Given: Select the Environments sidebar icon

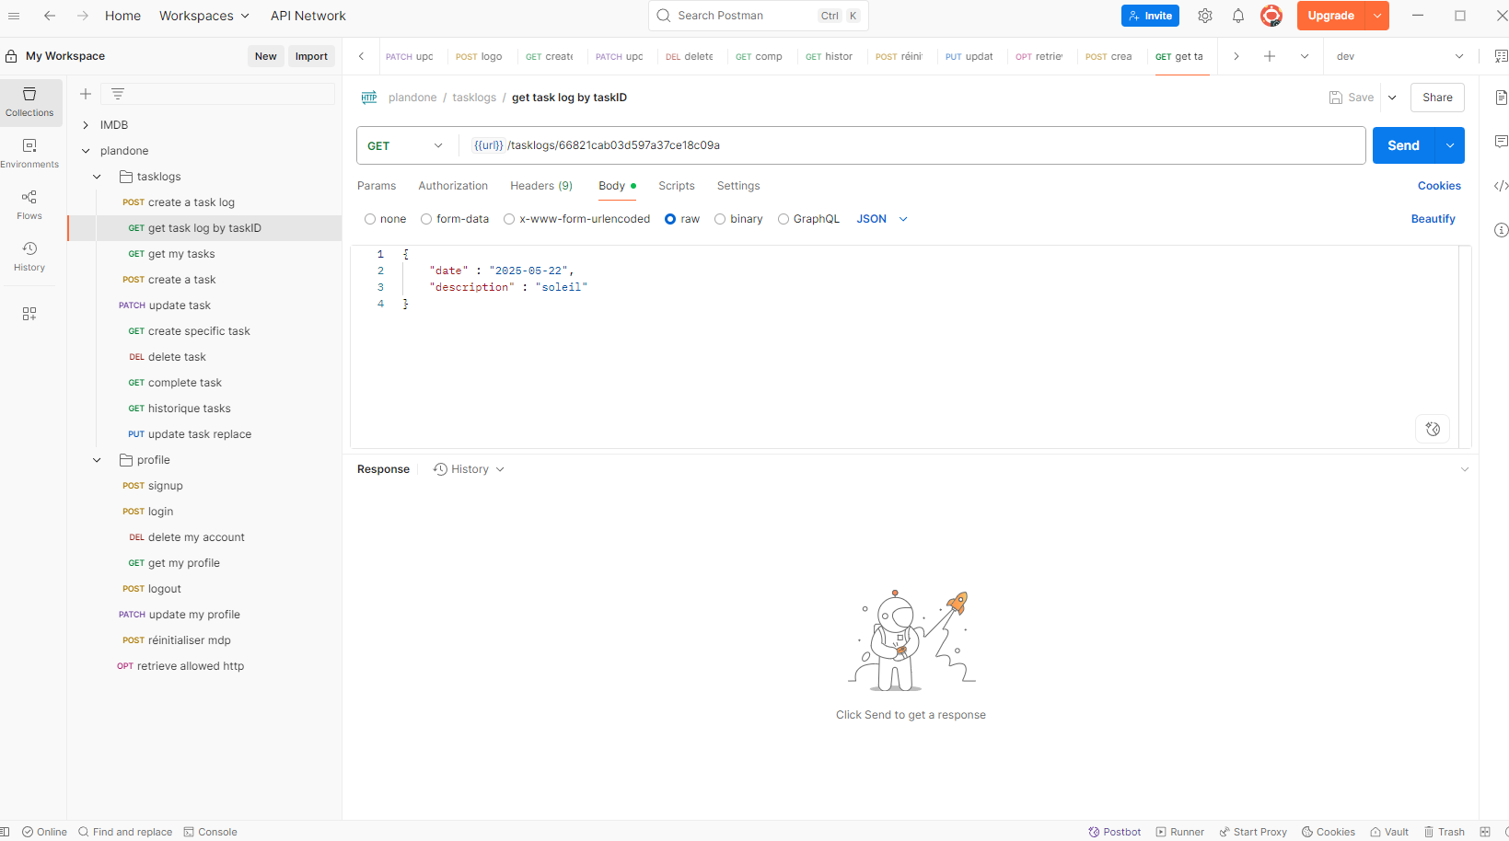Looking at the screenshot, I should click(30, 153).
